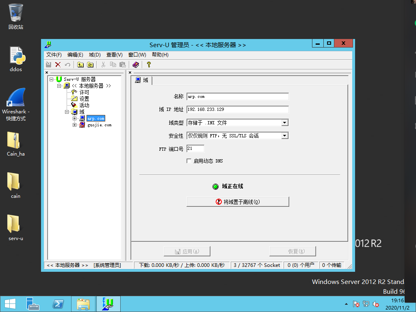
Task: Click the 恢复(R) restore button
Action: [292, 251]
